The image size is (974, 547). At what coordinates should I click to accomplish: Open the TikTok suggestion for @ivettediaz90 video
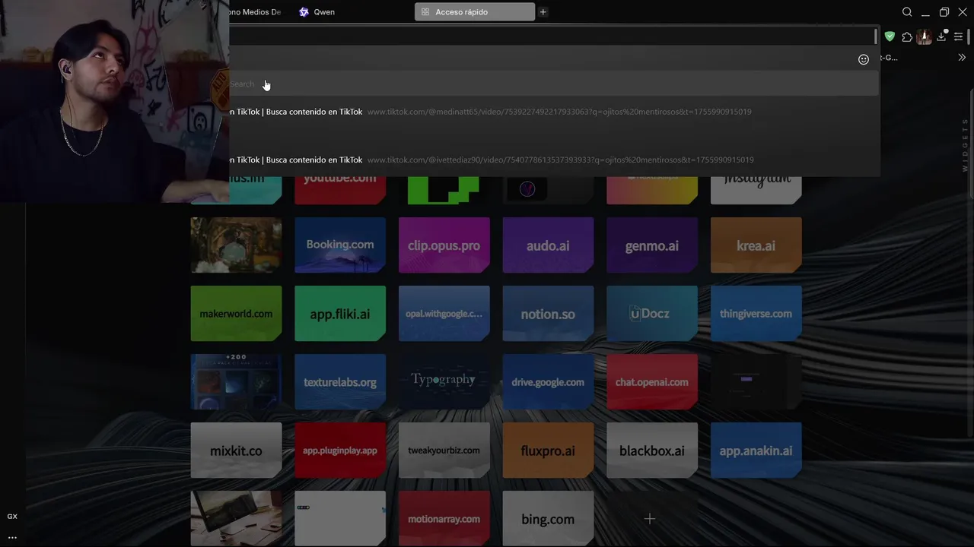pyautogui.click(x=555, y=160)
